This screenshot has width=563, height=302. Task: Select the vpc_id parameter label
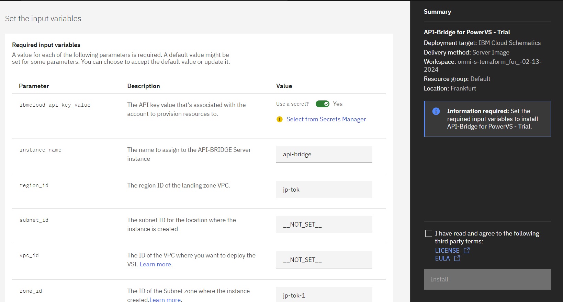(29, 255)
